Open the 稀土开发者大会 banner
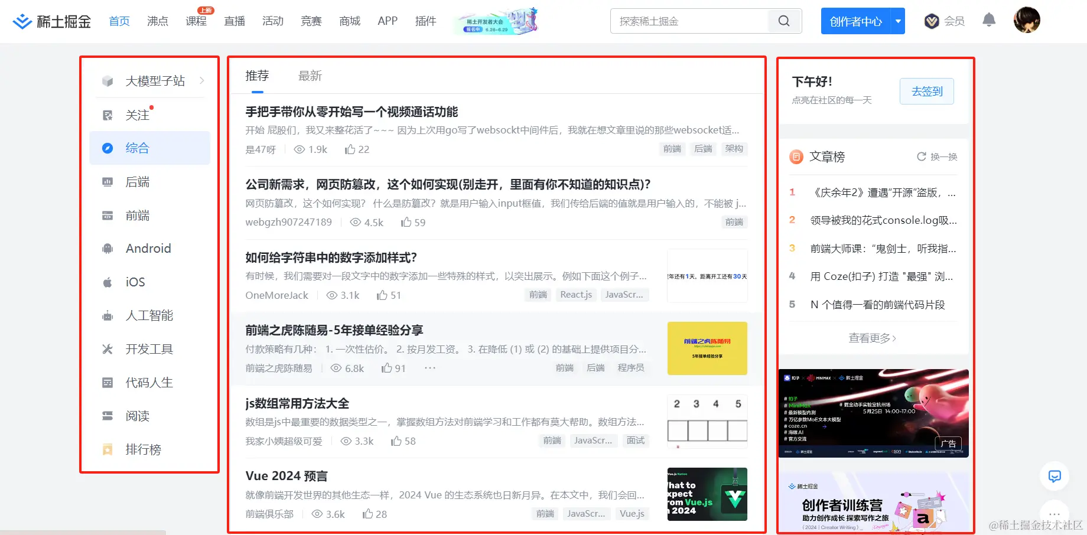This screenshot has height=535, width=1087. 496,21
